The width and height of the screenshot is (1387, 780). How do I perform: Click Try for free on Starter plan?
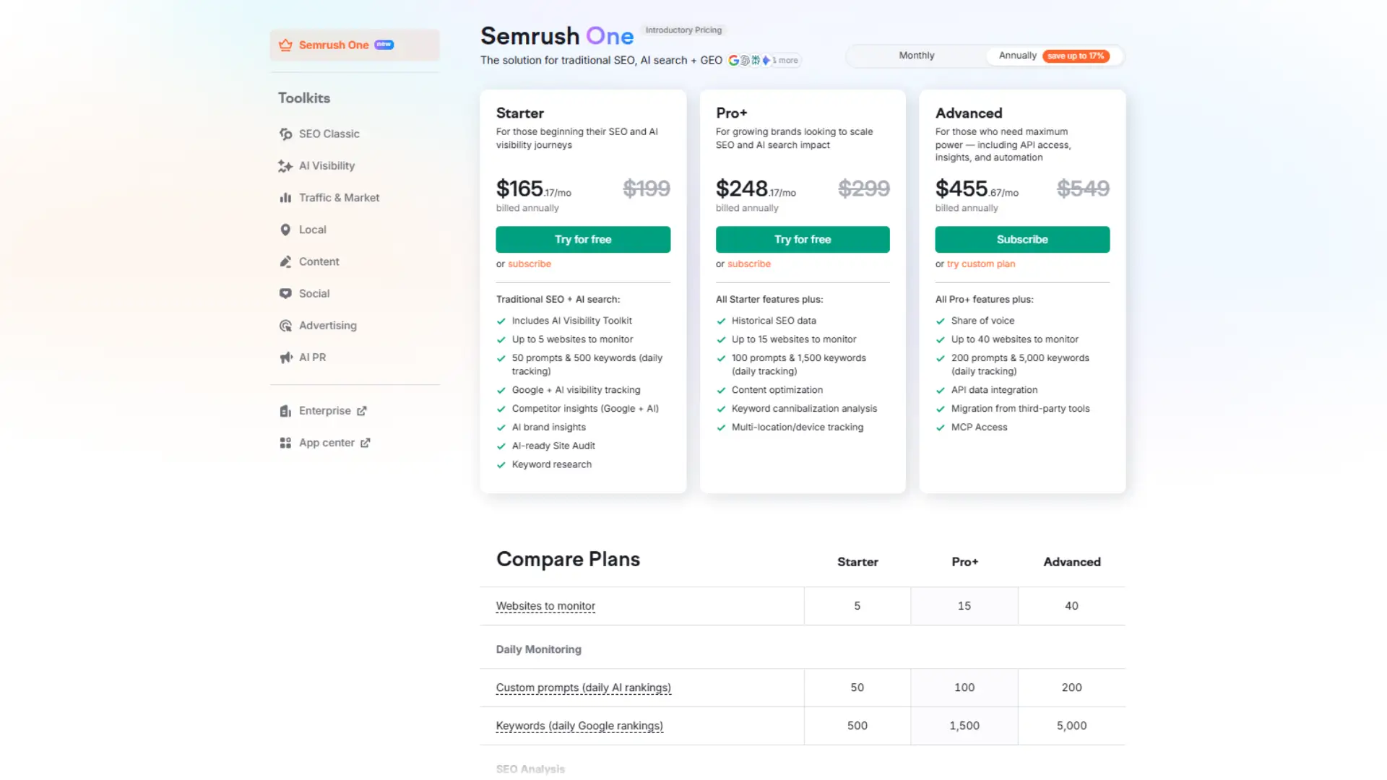pyautogui.click(x=583, y=239)
